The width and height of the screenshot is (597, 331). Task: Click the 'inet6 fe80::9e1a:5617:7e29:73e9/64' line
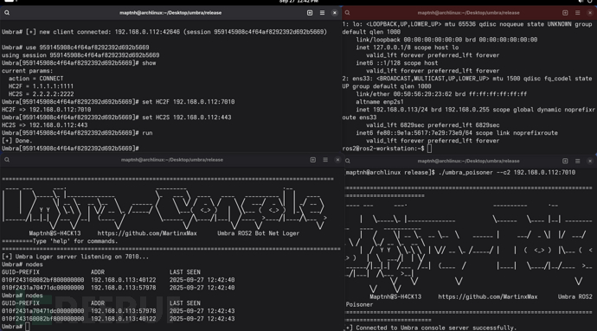[x=457, y=133]
